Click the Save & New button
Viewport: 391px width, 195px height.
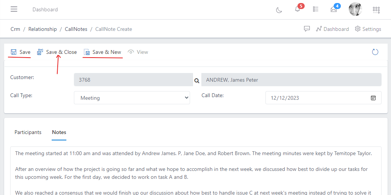pyautogui.click(x=103, y=52)
